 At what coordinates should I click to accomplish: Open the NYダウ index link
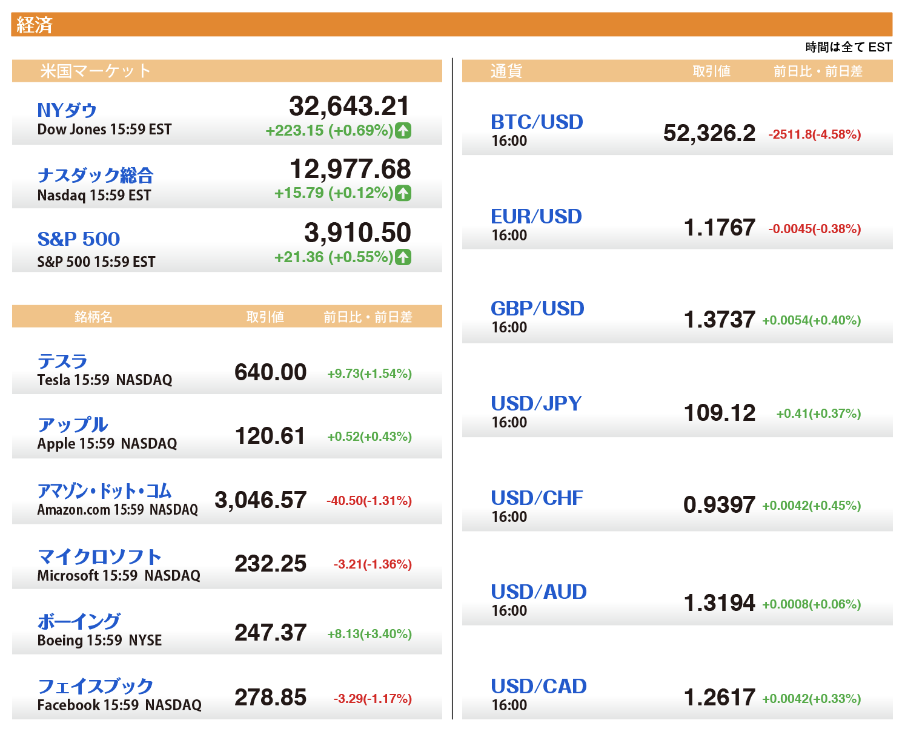pyautogui.click(x=67, y=110)
